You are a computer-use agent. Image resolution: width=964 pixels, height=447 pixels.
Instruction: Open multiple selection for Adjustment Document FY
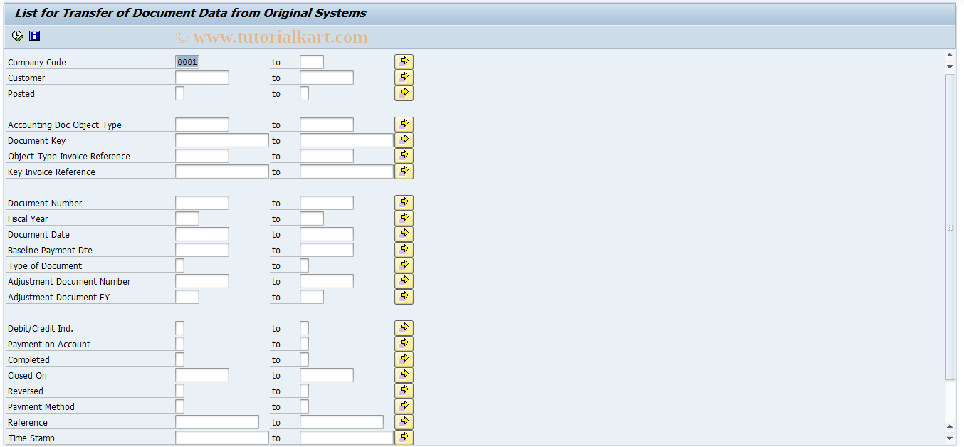click(x=404, y=297)
